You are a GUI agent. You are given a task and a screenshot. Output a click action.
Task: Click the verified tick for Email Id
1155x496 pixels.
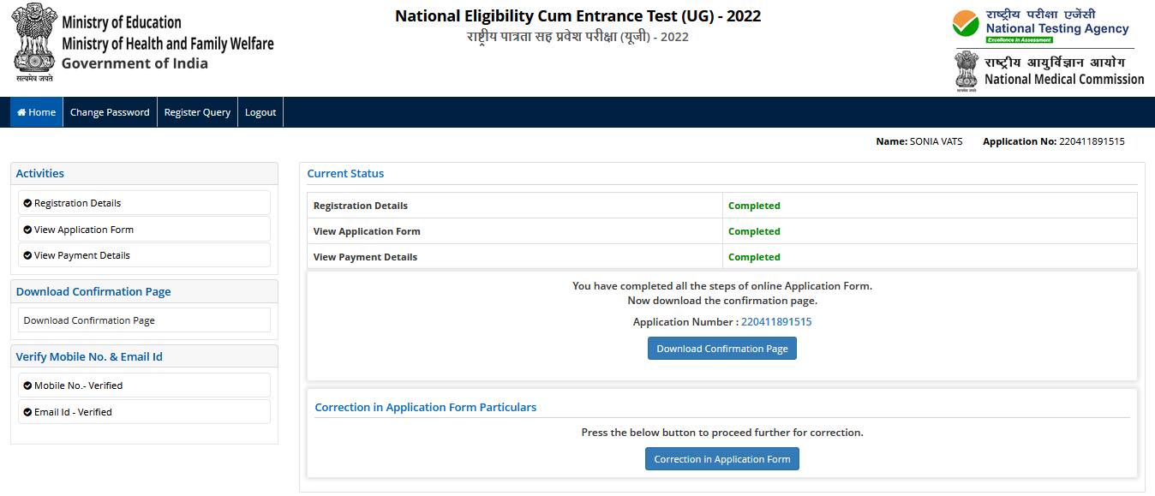27,412
